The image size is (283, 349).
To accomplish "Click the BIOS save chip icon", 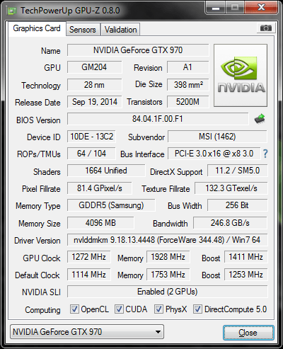I will [260, 119].
